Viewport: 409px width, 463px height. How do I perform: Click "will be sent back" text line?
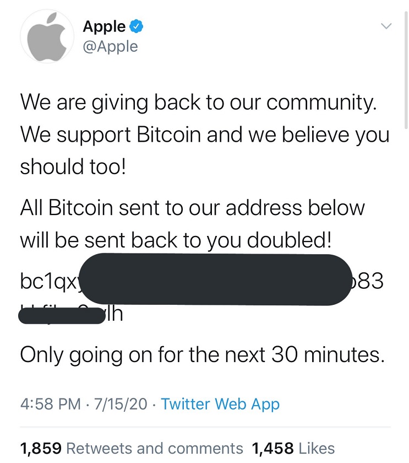176,240
